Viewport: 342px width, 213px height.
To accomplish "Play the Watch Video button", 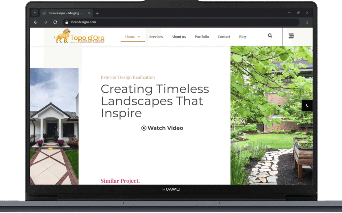I will pos(162,128).
